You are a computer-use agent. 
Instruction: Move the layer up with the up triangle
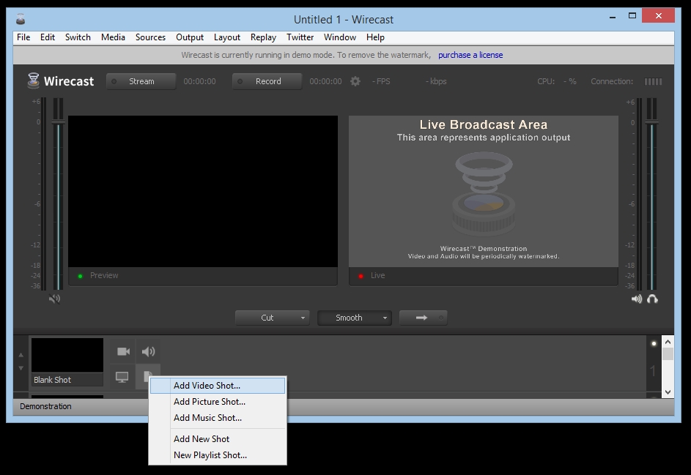[x=21, y=354]
